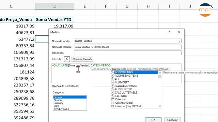Click the autocomplete list scroll down arrow
Screen dimensions: 218x122
[x=160, y=106]
